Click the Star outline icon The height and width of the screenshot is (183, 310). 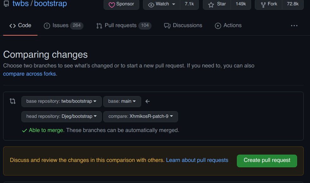click(x=211, y=5)
